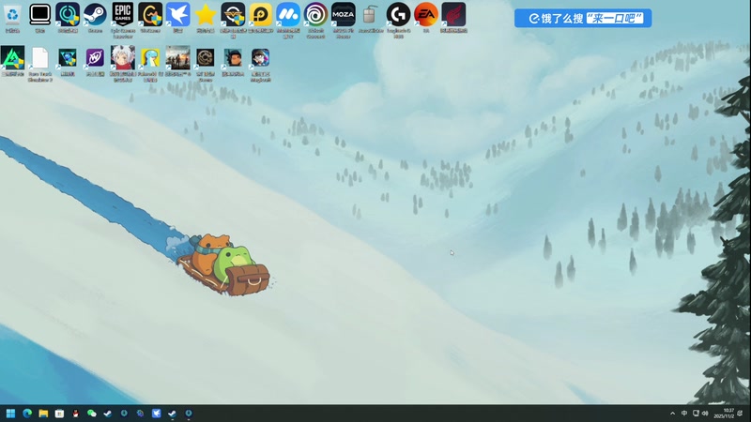Screen dimensions: 751x422
Task: Launch the Epic Games Launcher shortcut
Action: coord(123,20)
